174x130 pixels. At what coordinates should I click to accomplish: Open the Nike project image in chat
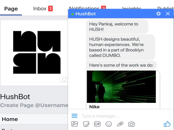121,87
